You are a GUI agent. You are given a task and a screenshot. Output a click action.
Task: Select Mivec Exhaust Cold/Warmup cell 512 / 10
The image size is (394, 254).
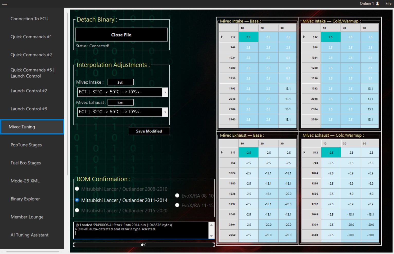point(331,153)
